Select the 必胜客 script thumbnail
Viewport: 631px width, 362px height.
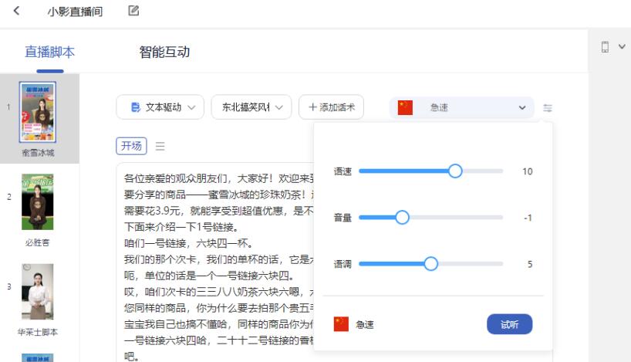pyautogui.click(x=38, y=201)
